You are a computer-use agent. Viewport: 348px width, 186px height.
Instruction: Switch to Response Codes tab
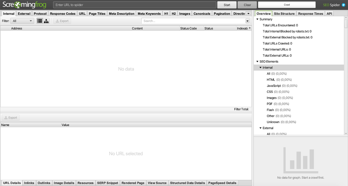tap(63, 14)
